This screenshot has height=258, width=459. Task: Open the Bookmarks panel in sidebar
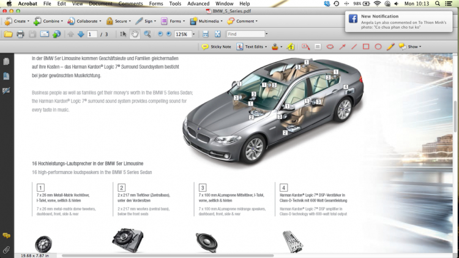click(6, 76)
